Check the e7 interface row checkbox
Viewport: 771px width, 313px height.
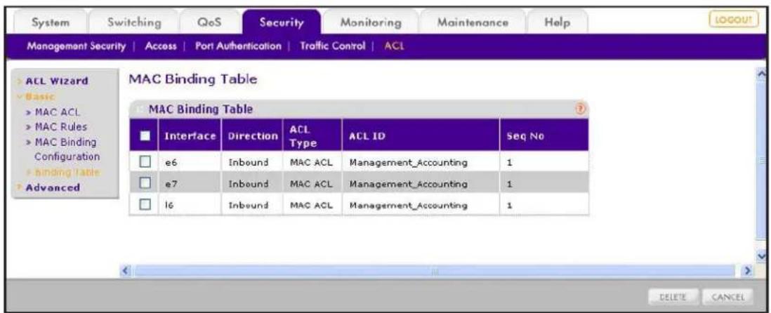click(x=145, y=184)
